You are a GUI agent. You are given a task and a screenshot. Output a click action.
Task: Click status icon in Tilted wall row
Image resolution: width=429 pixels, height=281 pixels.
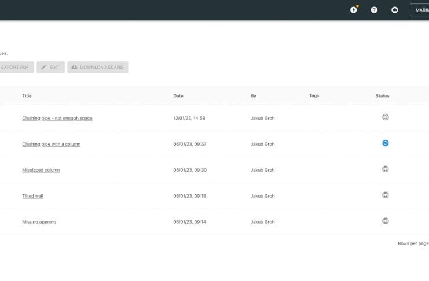385,195
